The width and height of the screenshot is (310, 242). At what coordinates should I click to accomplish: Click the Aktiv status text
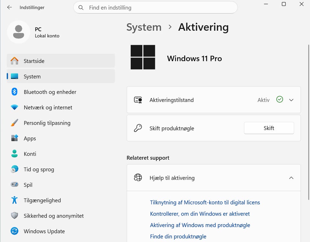(x=263, y=100)
